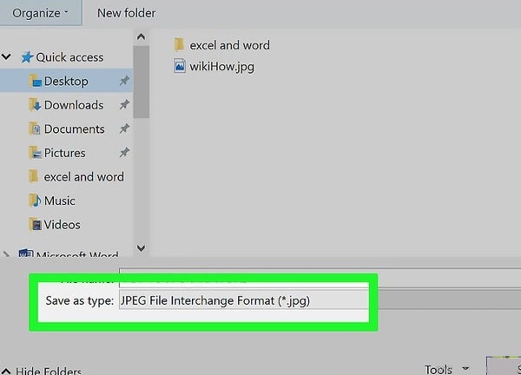The width and height of the screenshot is (521, 375).
Task: Select Desktop in the navigation pane
Action: click(65, 81)
